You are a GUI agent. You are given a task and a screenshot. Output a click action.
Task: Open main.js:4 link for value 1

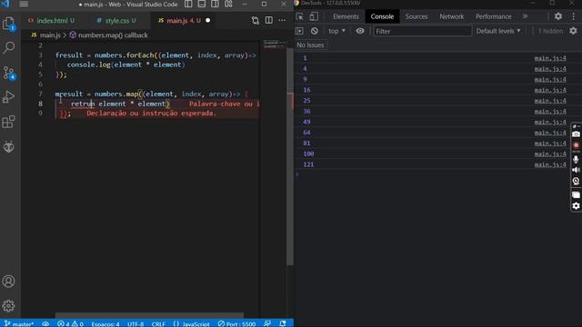point(550,58)
